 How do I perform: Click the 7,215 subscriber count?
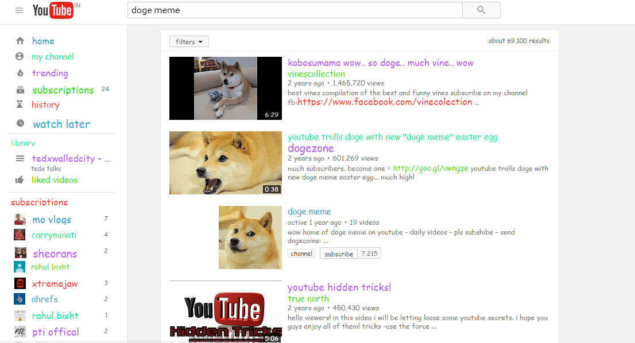(x=369, y=254)
